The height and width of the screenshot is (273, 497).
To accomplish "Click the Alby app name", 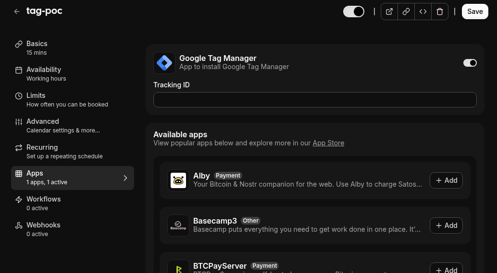I will coord(201,176).
